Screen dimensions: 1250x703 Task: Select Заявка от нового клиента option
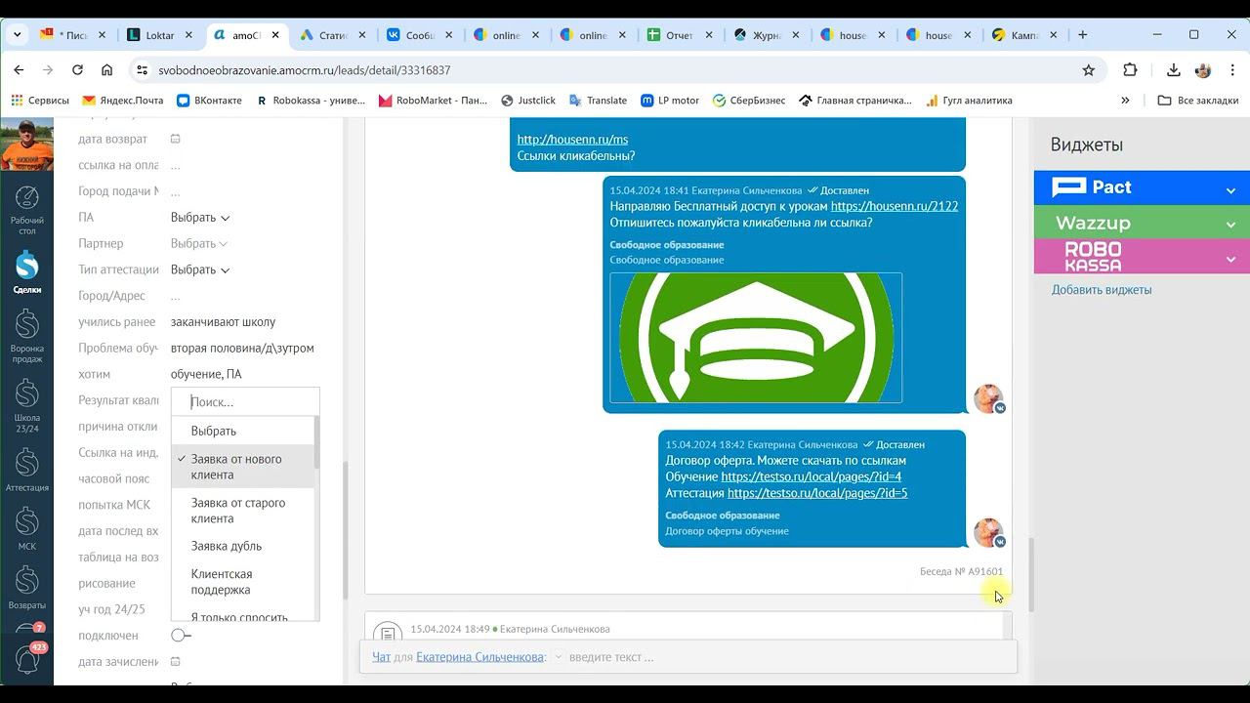[x=243, y=467]
